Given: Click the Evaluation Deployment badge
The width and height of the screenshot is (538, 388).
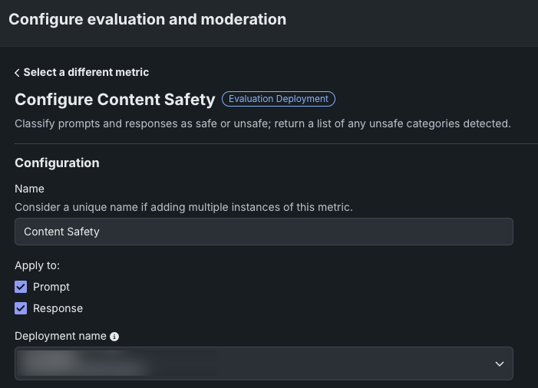Looking at the screenshot, I should tap(279, 99).
